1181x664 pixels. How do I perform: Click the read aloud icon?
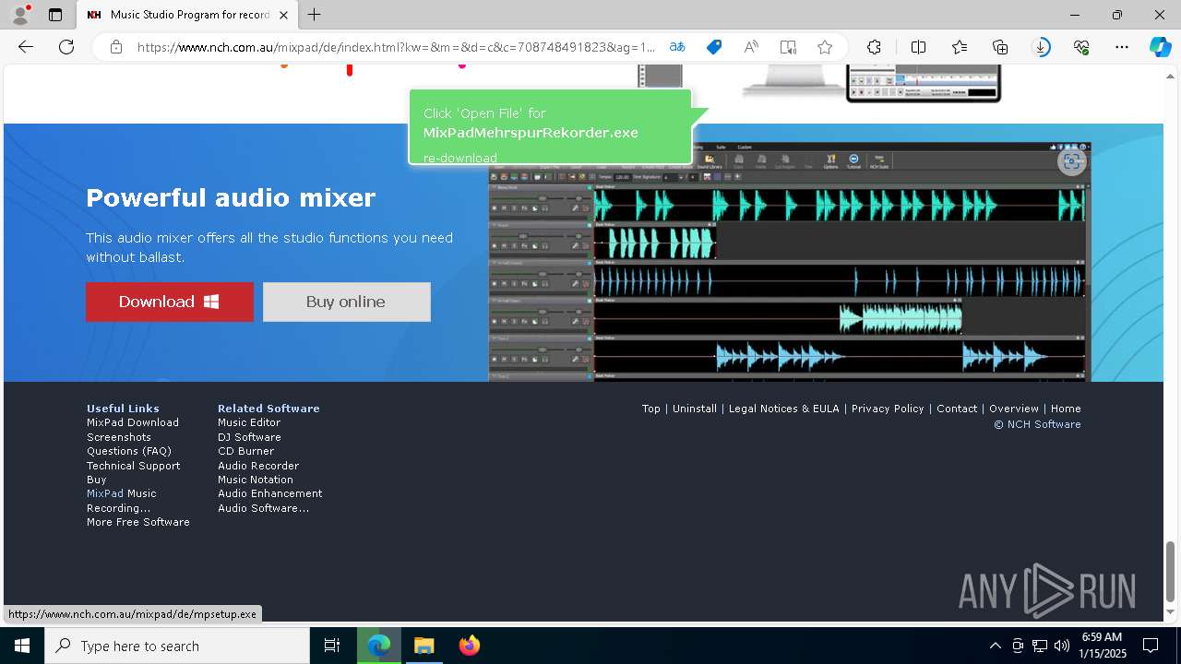pos(751,47)
